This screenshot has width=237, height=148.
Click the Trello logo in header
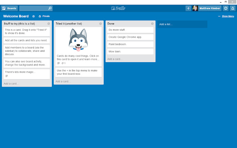coord(118,8)
